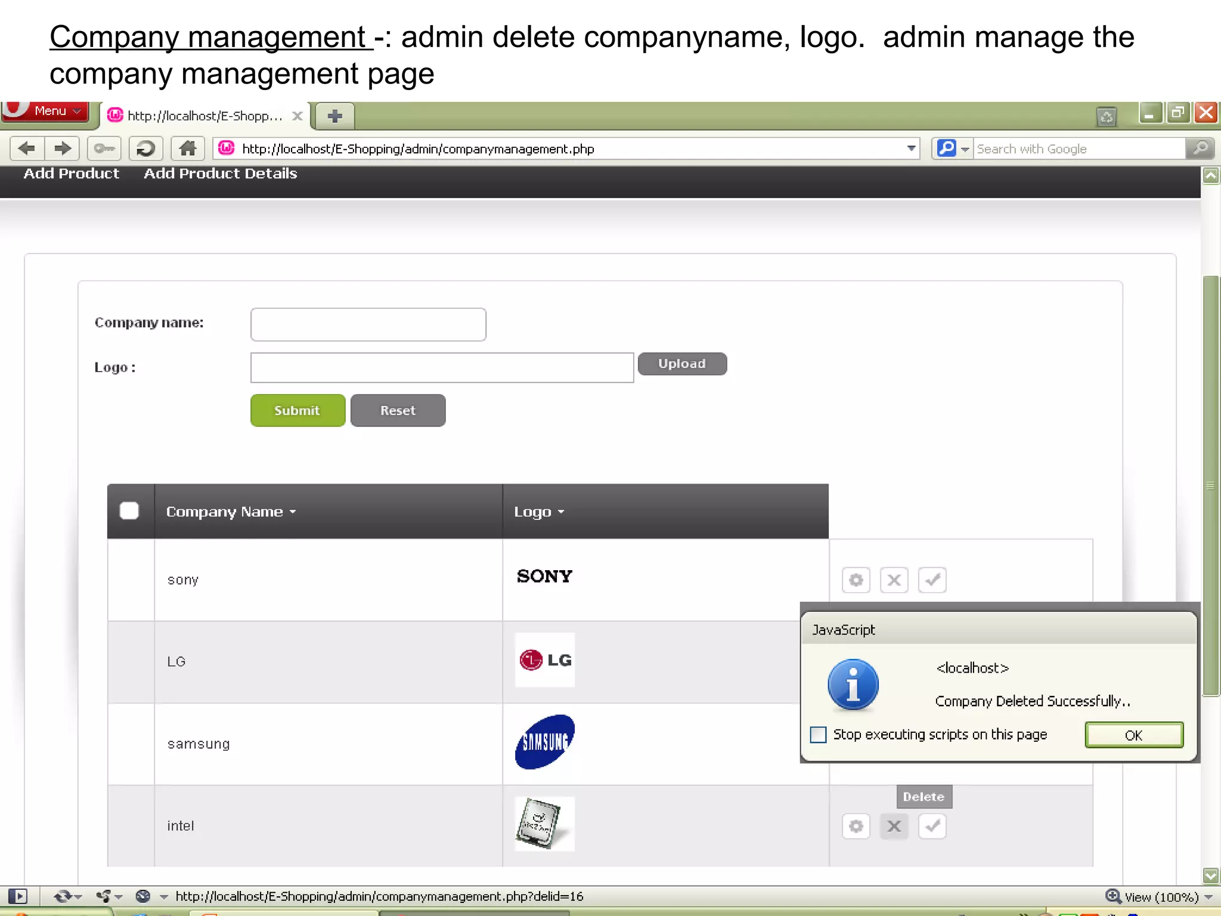Go forward with the forward arrow
The height and width of the screenshot is (916, 1221).
62,148
